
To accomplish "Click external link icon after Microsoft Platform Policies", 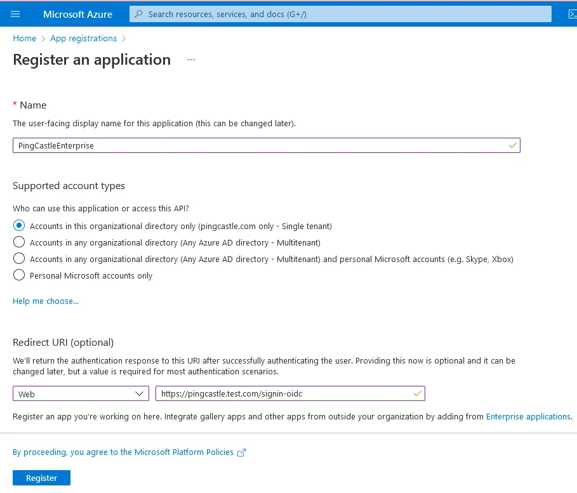I will coord(241,452).
